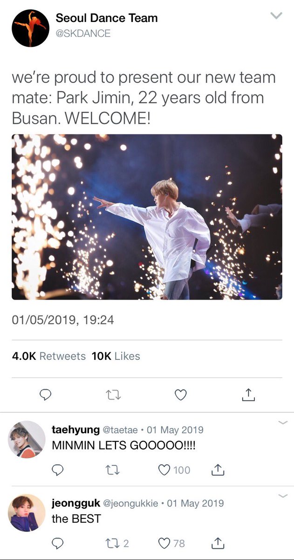The image size is (294, 560).
Task: Open the concert photo in the tweet
Action: 147,217
